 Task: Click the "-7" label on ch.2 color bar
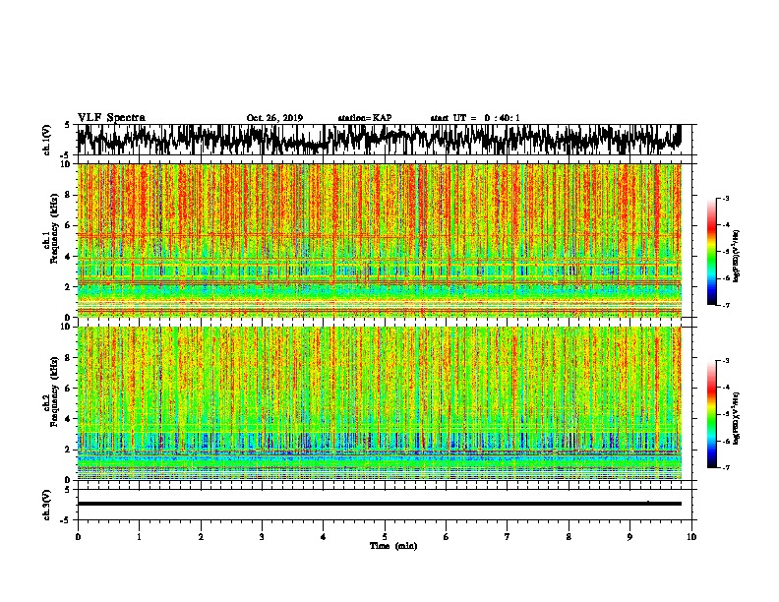[x=726, y=467]
